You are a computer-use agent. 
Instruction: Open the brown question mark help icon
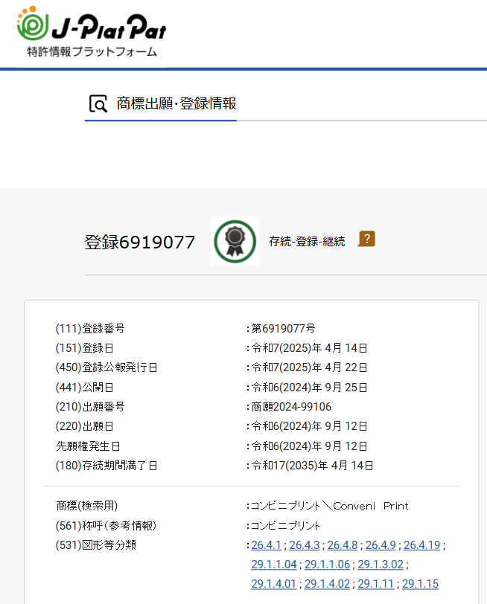[x=366, y=240]
